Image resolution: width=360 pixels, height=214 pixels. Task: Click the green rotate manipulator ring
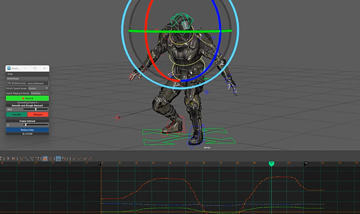click(159, 31)
